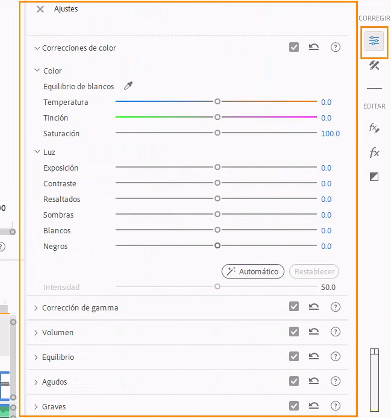Screen dimensions: 391x418
Task: Expand the Graves section
Action: 36,407
